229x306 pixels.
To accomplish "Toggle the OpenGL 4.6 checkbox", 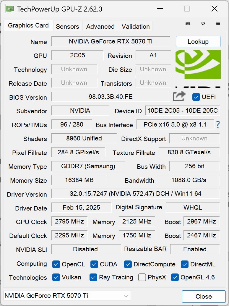I will point(175,277).
